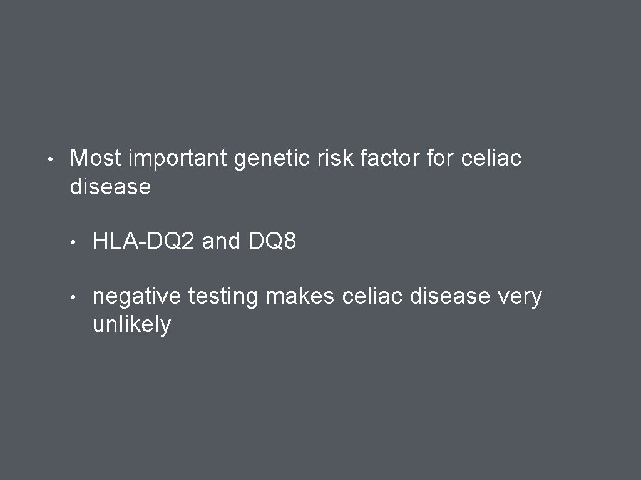The width and height of the screenshot is (641, 480).
Task: Click bullet marker beside 'HLA-DQ2 and DQ8'
Action: 73,242
